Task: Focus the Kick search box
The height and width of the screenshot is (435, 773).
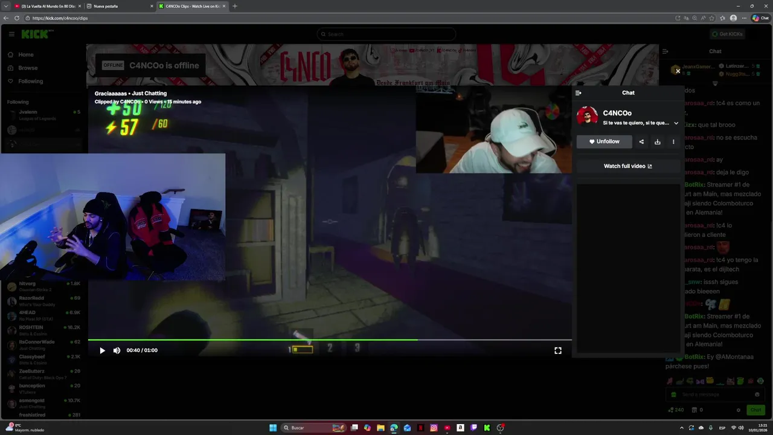Action: pyautogui.click(x=386, y=34)
